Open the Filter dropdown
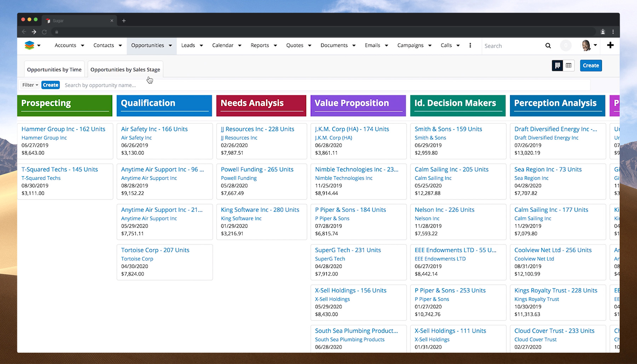Viewport: 637px width, 364px height. tap(30, 85)
